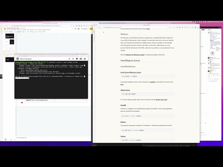Screen dimensions: 223x167
Task: Click the Google Slides browser address bar
Action: coord(40,26)
